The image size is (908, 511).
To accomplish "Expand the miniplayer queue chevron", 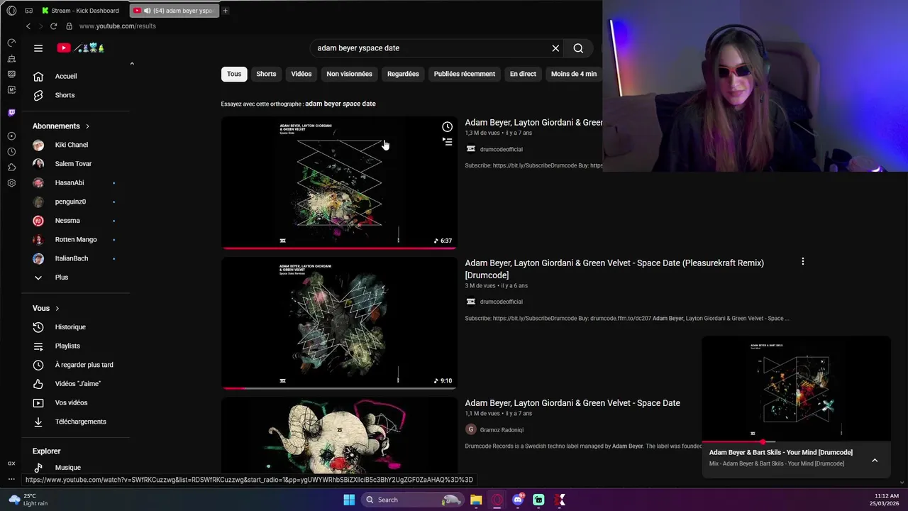I will click(x=875, y=461).
